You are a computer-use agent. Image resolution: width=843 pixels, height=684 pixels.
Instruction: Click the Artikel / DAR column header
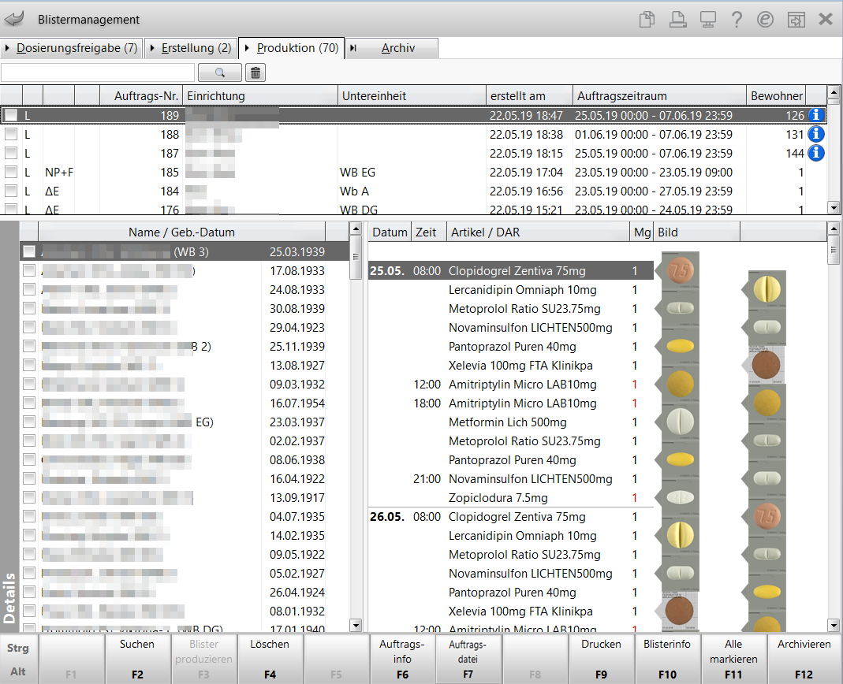point(538,232)
